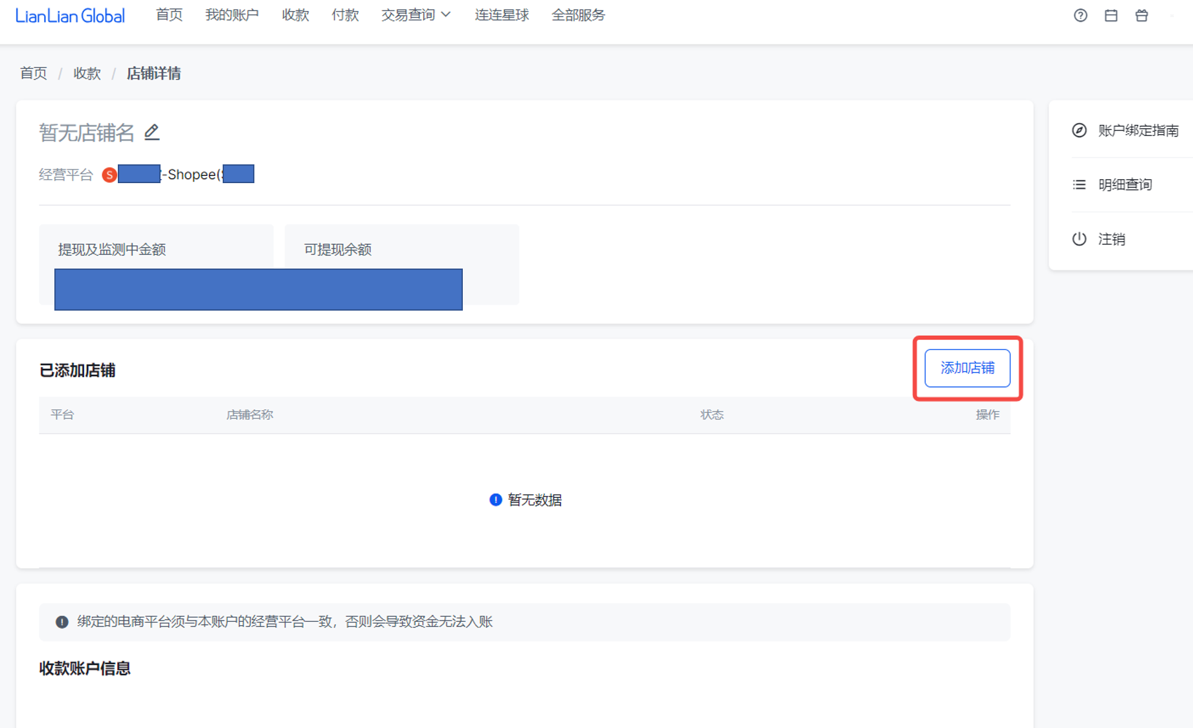Click the 收款 breadcrumb link
Image resolution: width=1193 pixels, height=728 pixels.
coord(87,73)
